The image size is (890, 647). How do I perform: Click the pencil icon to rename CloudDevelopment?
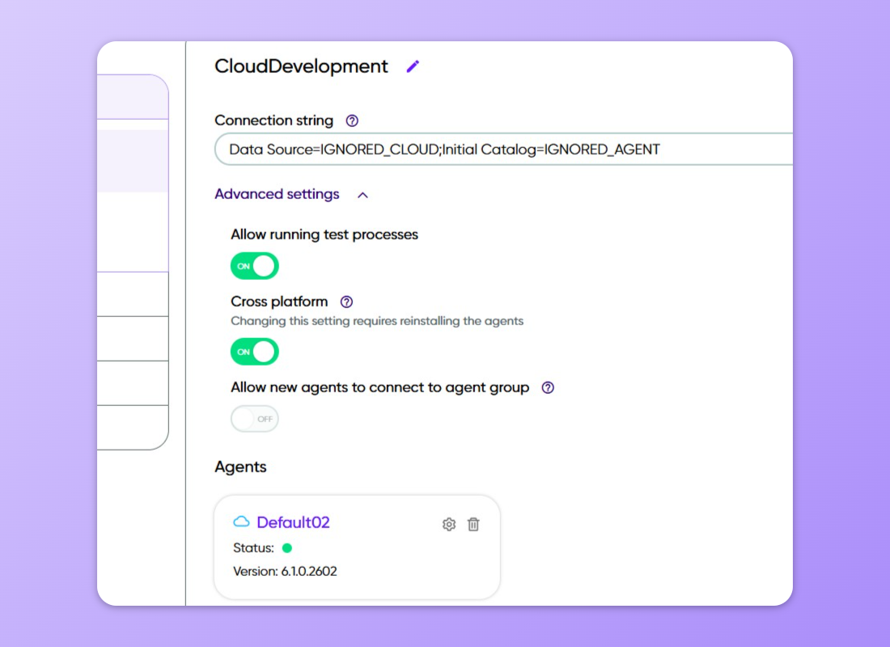[x=413, y=66]
